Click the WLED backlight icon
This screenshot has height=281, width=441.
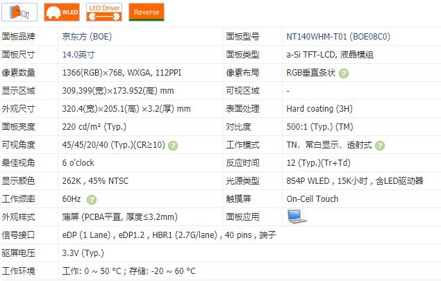pyautogui.click(x=62, y=12)
